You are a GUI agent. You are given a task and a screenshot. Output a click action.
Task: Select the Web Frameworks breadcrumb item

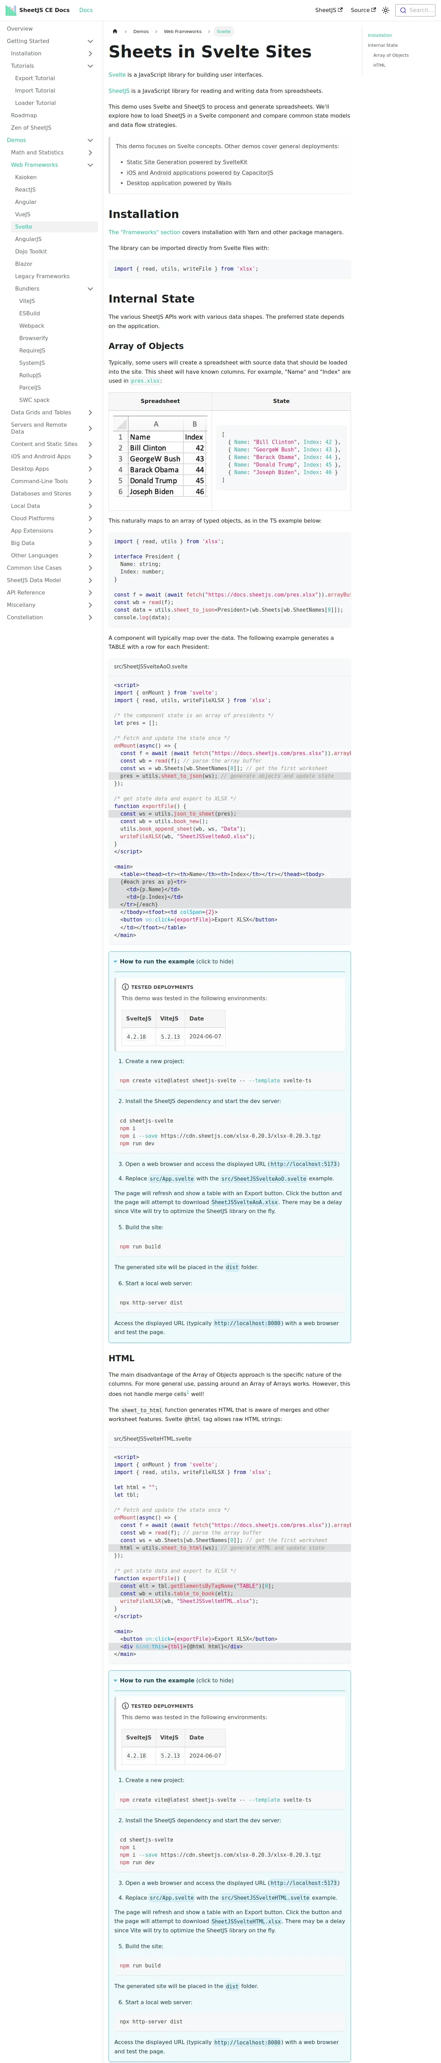click(x=182, y=31)
